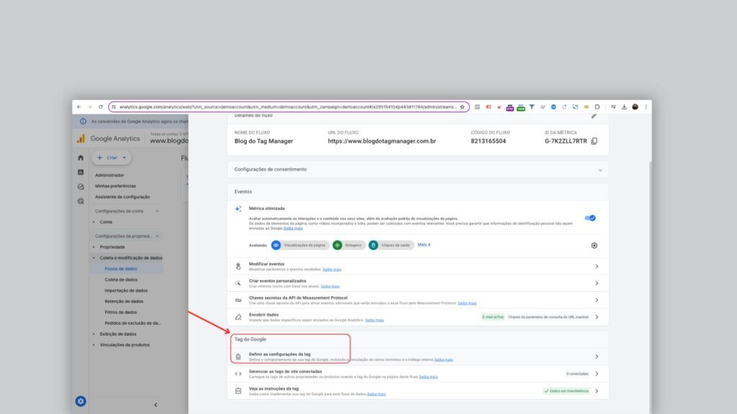This screenshot has width=737, height=414.
Task: Bookmark this page with the star icon
Action: [462, 107]
